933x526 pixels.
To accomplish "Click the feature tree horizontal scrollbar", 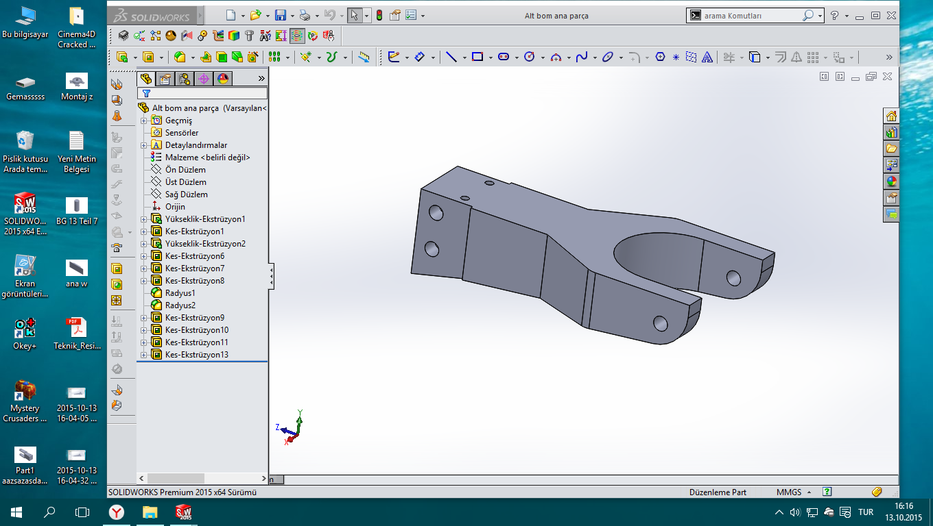I will (202, 478).
